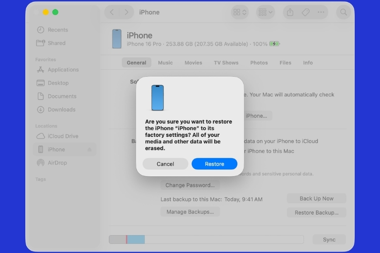Click the Favorites section header
The image size is (380, 253).
pos(46,59)
